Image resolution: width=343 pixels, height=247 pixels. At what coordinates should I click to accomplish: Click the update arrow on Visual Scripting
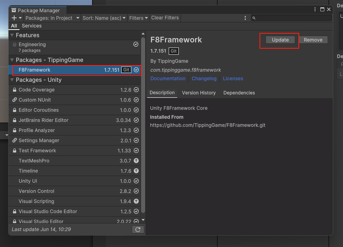pyautogui.click(x=135, y=201)
